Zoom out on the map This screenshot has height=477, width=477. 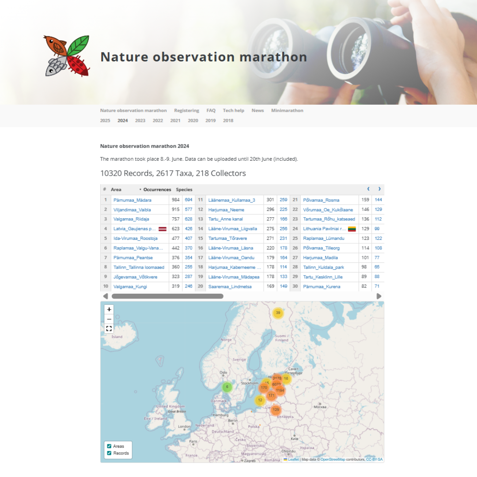(109, 319)
